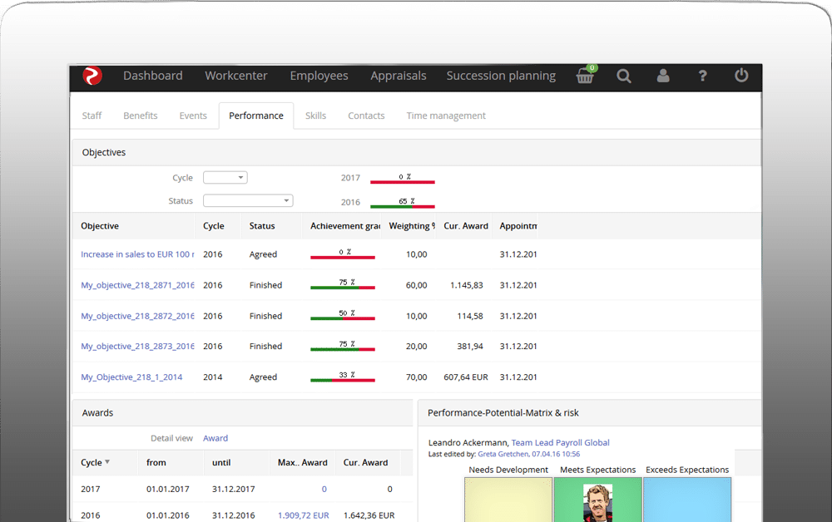Click the Max.. Award column header
The width and height of the screenshot is (832, 522).
303,463
